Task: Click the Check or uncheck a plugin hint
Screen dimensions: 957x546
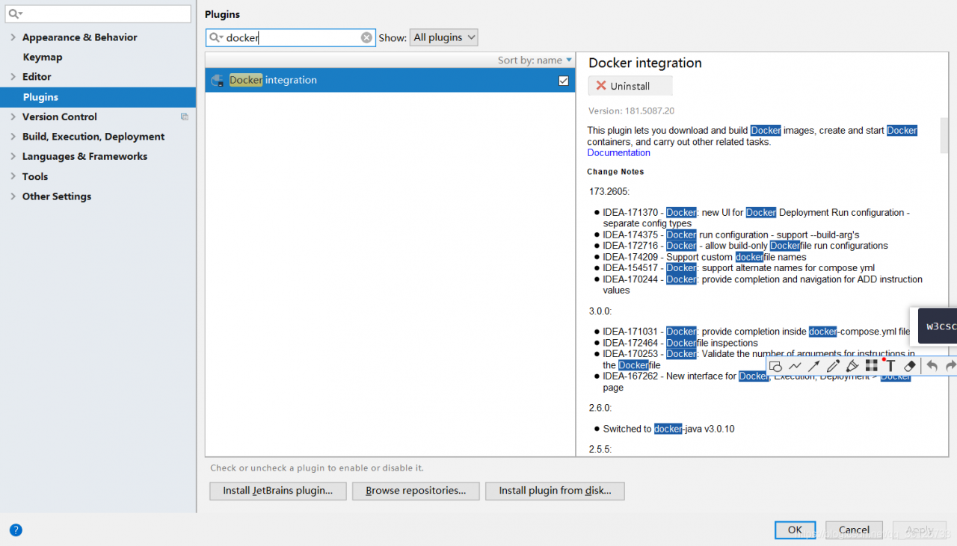Action: [x=317, y=468]
